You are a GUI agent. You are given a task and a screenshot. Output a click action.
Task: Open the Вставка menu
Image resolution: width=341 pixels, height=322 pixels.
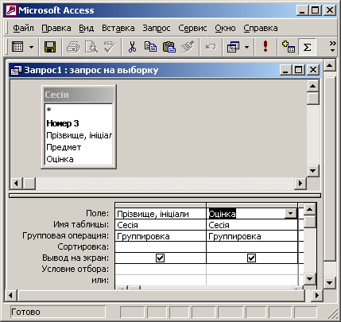point(118,28)
